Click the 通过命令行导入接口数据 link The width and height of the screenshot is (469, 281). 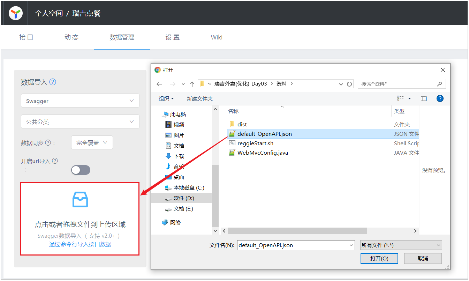point(80,244)
